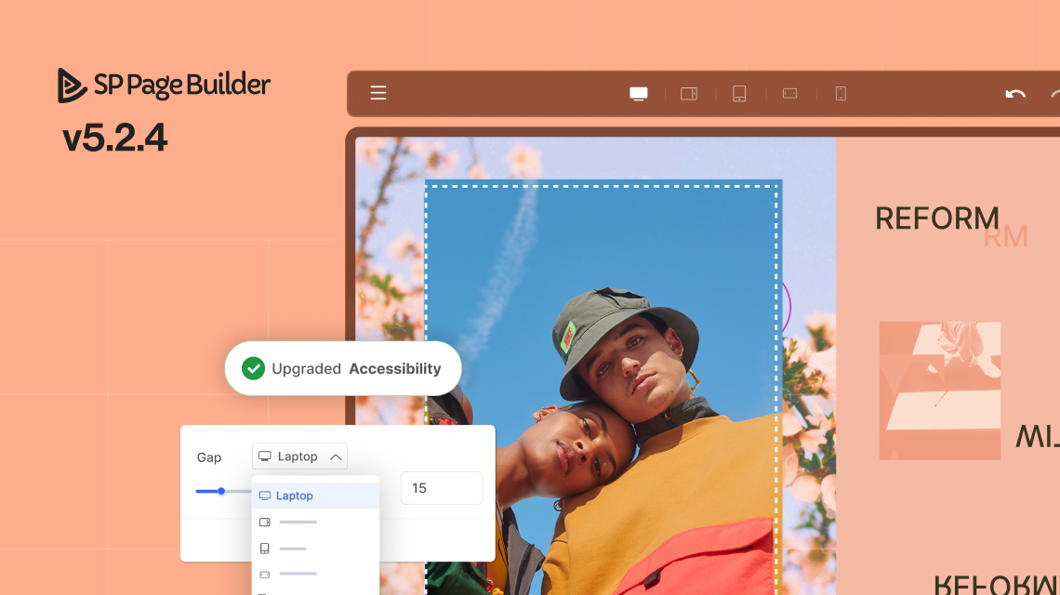Adjust the Gap slider handle
Screen dimensions: 1060x595
tap(221, 491)
